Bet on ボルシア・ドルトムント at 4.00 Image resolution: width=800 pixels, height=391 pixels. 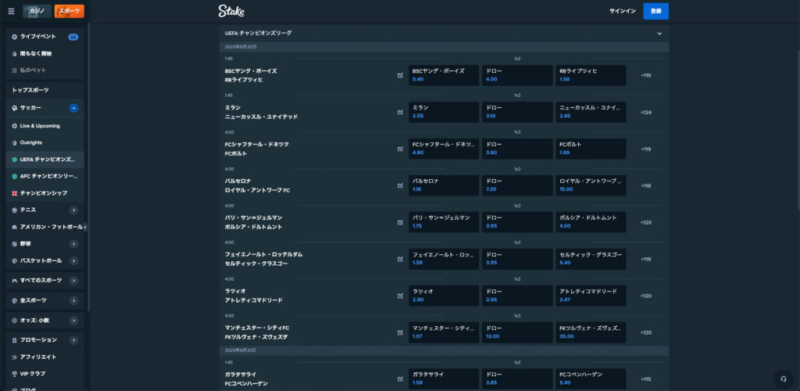pos(591,223)
